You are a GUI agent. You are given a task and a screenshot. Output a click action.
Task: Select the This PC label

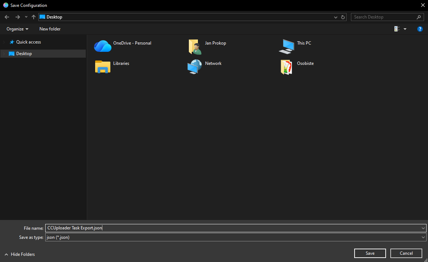304,43
